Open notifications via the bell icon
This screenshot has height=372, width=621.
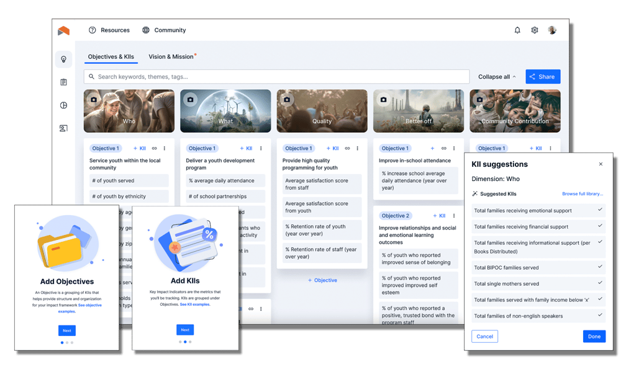point(517,30)
